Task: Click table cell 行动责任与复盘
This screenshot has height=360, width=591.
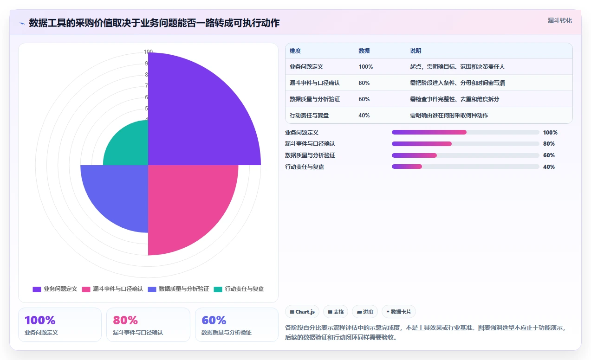Action: [x=309, y=116]
